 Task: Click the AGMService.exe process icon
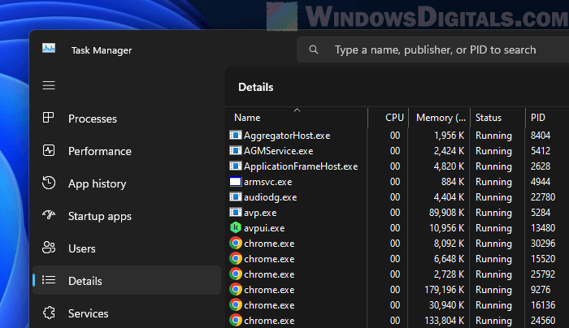236,150
